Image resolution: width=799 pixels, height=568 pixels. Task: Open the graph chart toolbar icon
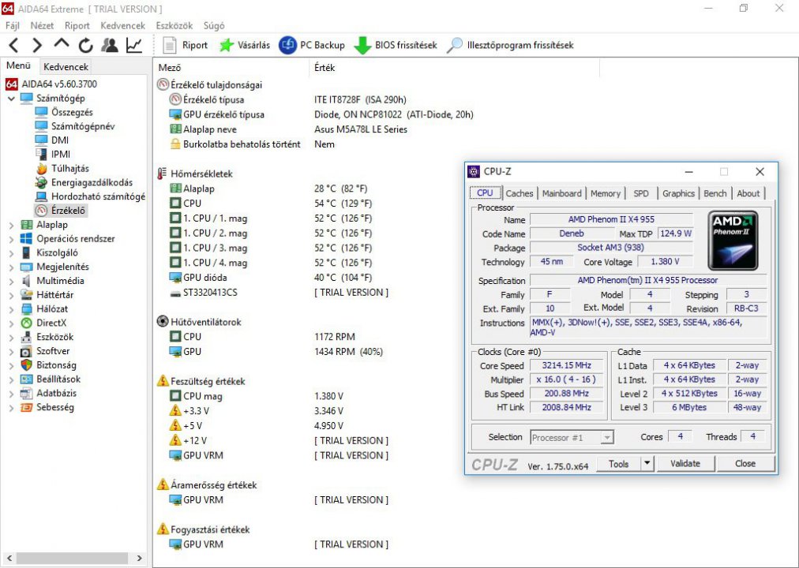coord(134,45)
